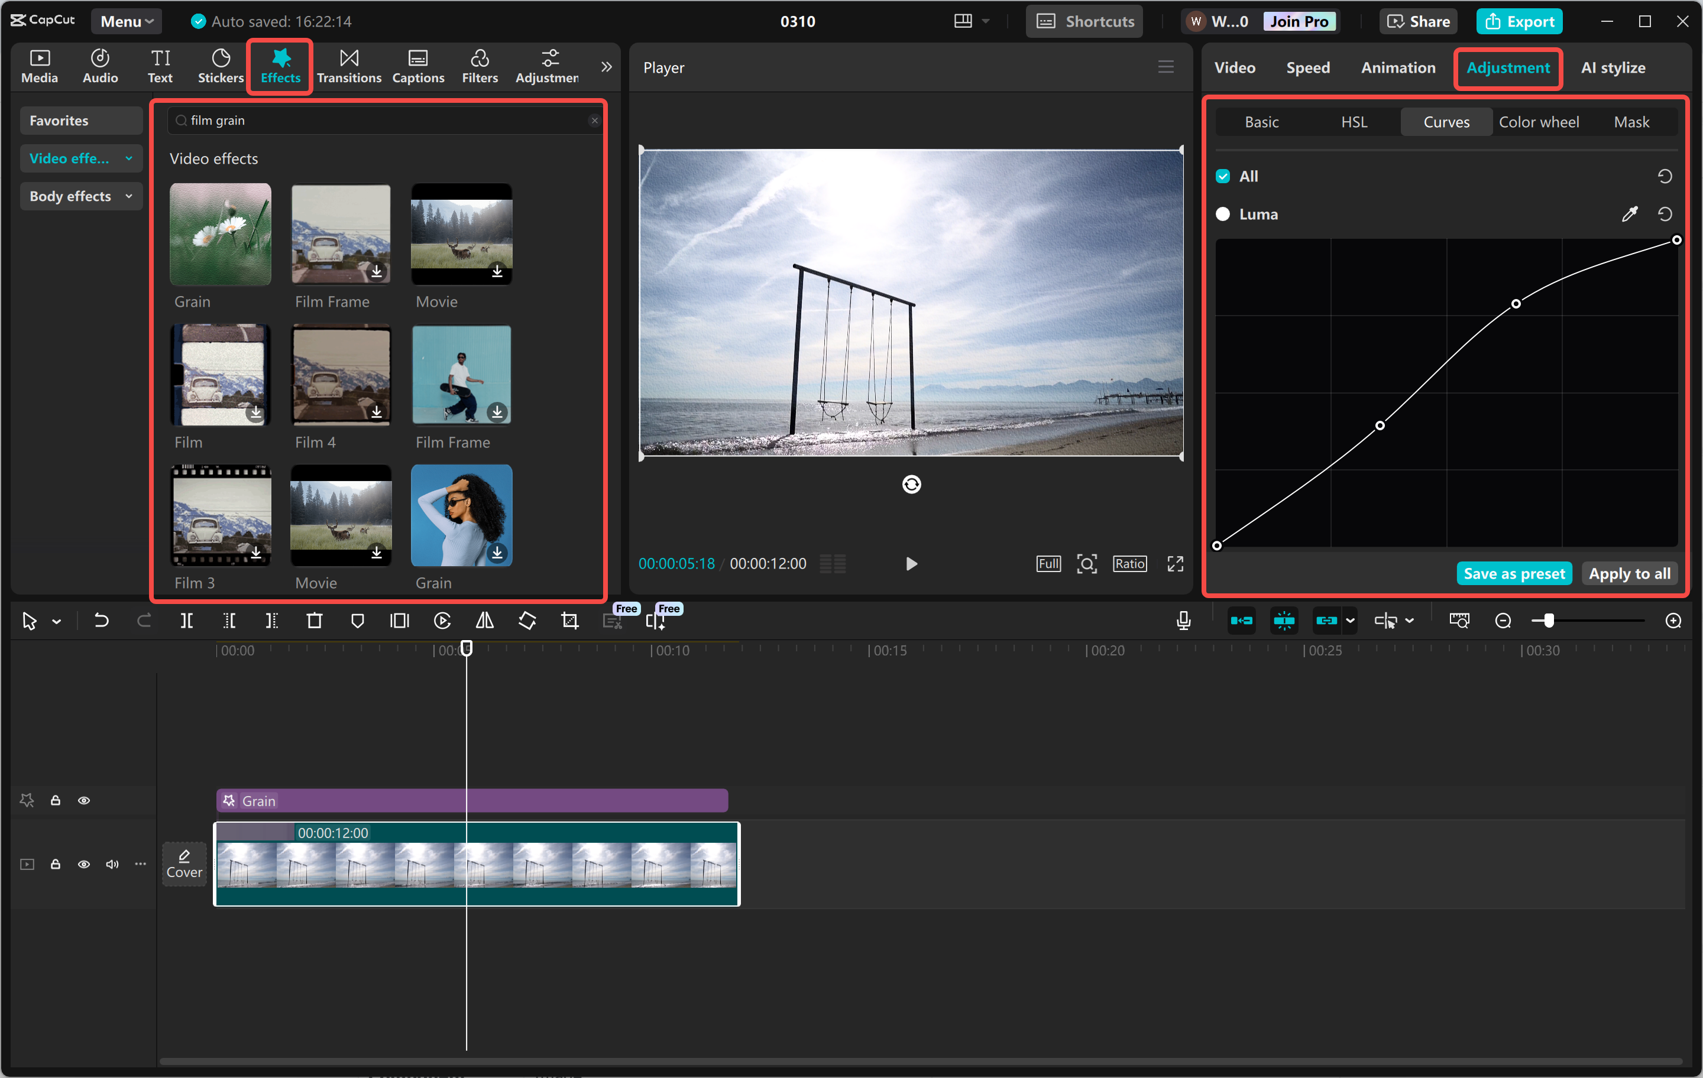Split the clip at the playhead
The image size is (1703, 1078).
(x=187, y=620)
